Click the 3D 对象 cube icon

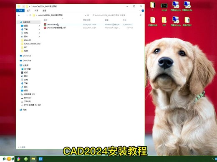click(22, 69)
